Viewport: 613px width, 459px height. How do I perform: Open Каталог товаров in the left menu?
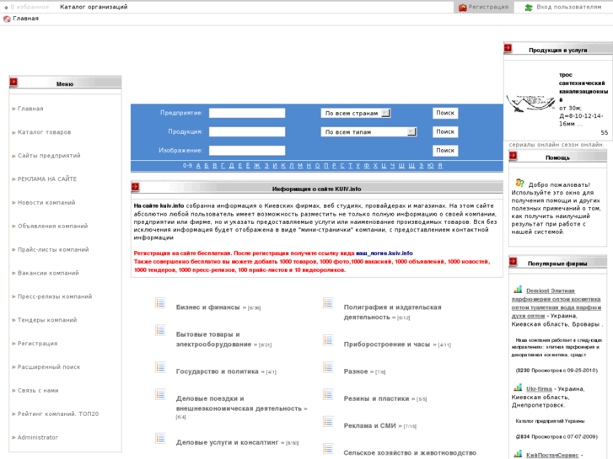(44, 132)
